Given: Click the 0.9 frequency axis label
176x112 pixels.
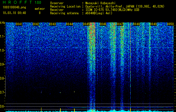Looking at the screenshot, I should tap(2, 64).
